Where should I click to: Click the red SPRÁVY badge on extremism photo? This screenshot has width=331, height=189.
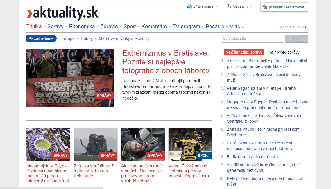(x=104, y=96)
